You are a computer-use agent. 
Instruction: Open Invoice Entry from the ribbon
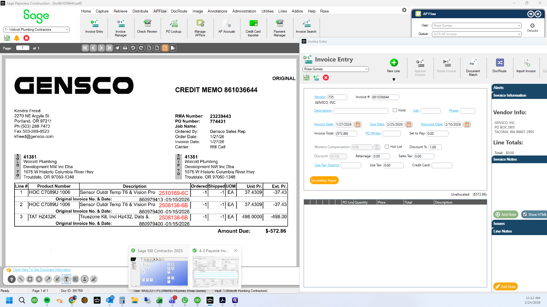tap(94, 26)
